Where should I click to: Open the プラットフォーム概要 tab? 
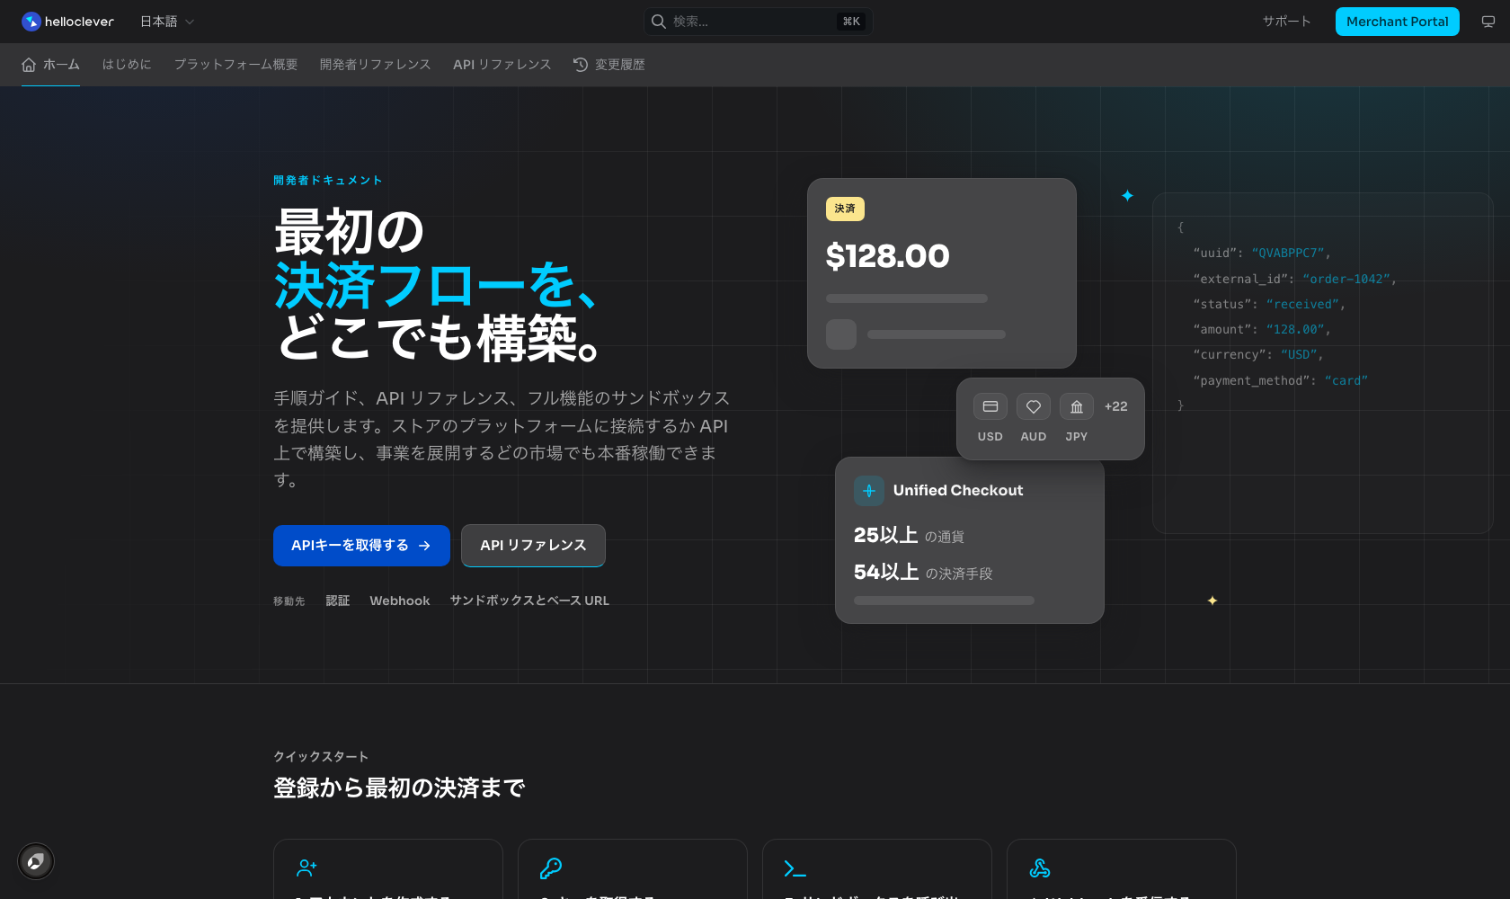(x=235, y=65)
